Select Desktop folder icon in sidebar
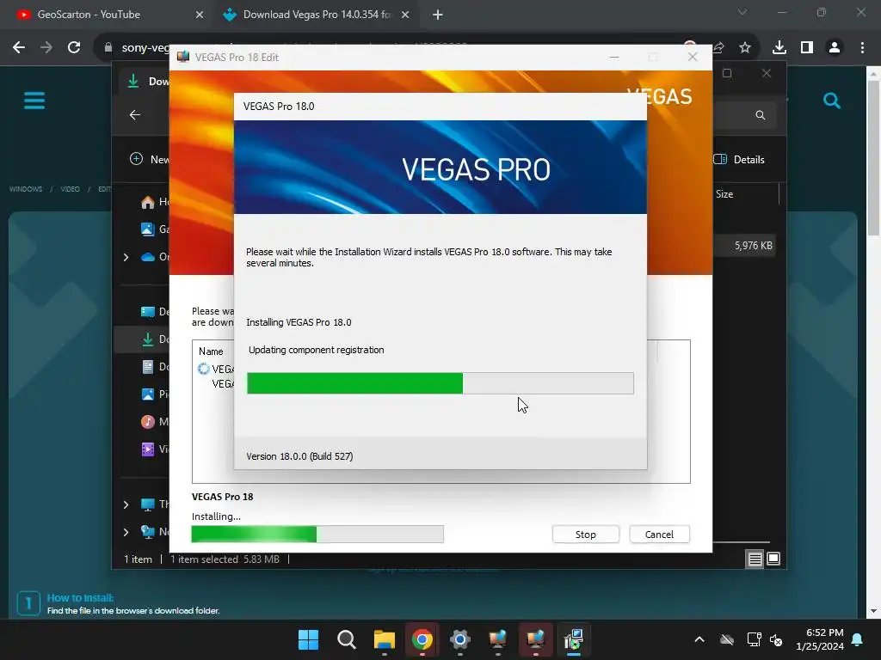881x660 pixels. (148, 311)
